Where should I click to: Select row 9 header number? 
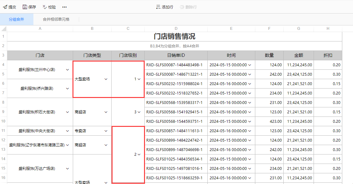click(3, 112)
